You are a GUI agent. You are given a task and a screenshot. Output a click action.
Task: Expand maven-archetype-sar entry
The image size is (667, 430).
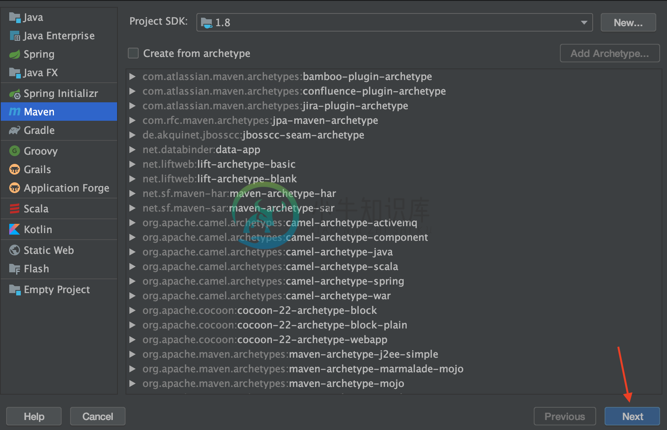pyautogui.click(x=132, y=208)
